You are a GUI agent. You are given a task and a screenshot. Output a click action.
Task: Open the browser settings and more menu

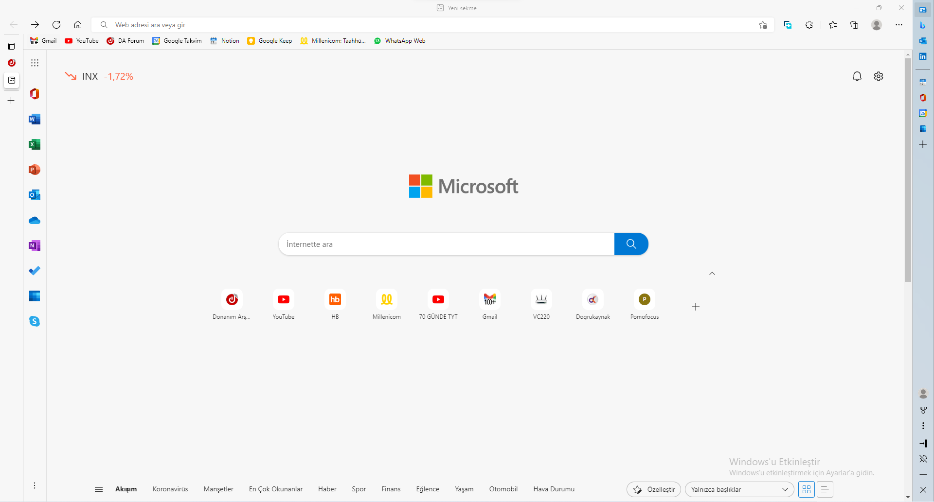(899, 25)
